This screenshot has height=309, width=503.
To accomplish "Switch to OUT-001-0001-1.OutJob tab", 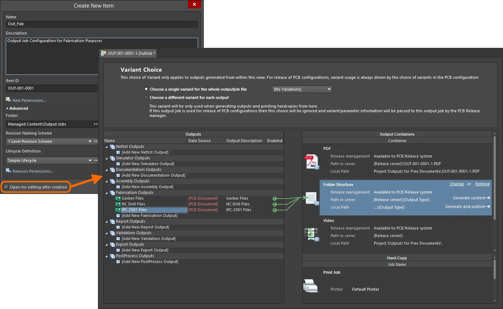I will click(128, 53).
